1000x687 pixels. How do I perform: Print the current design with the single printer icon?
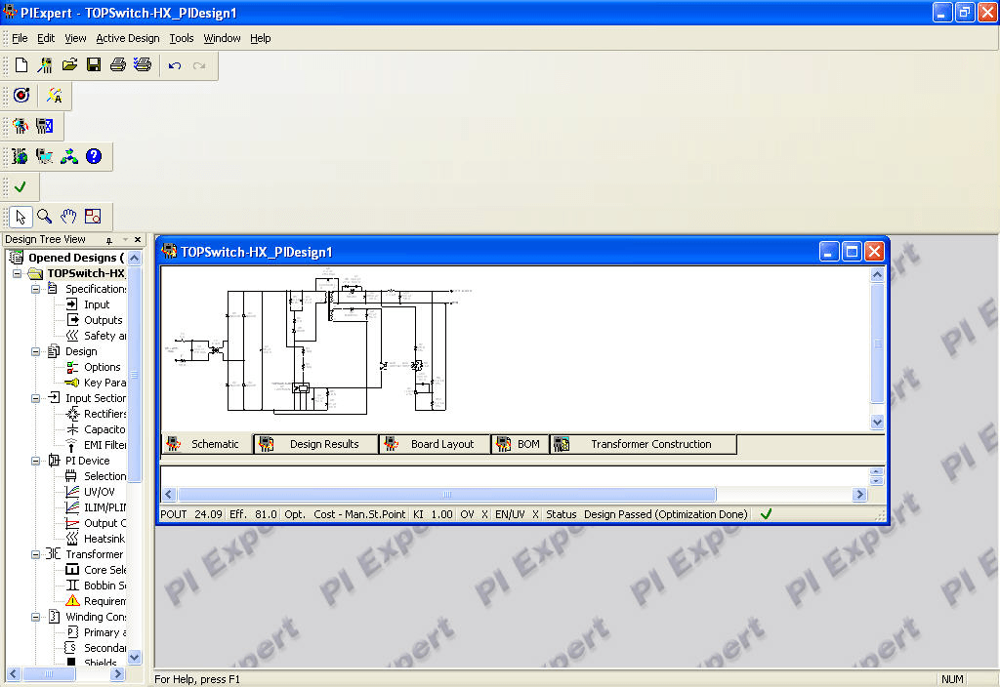click(118, 65)
